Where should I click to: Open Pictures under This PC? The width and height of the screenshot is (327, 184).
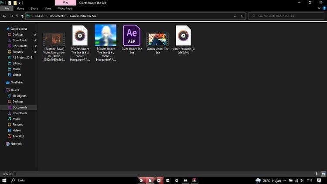tap(18, 125)
